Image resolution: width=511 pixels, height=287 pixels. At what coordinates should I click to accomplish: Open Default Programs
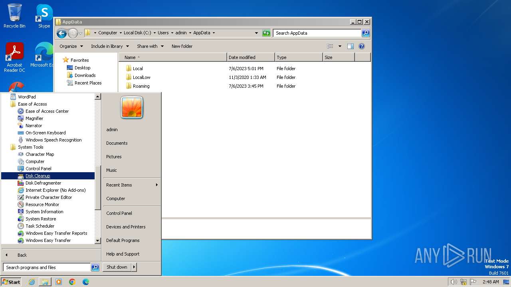click(x=123, y=240)
